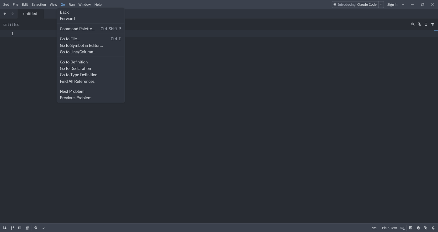Open the Help menu
This screenshot has width=438, height=232.
(x=98, y=4)
